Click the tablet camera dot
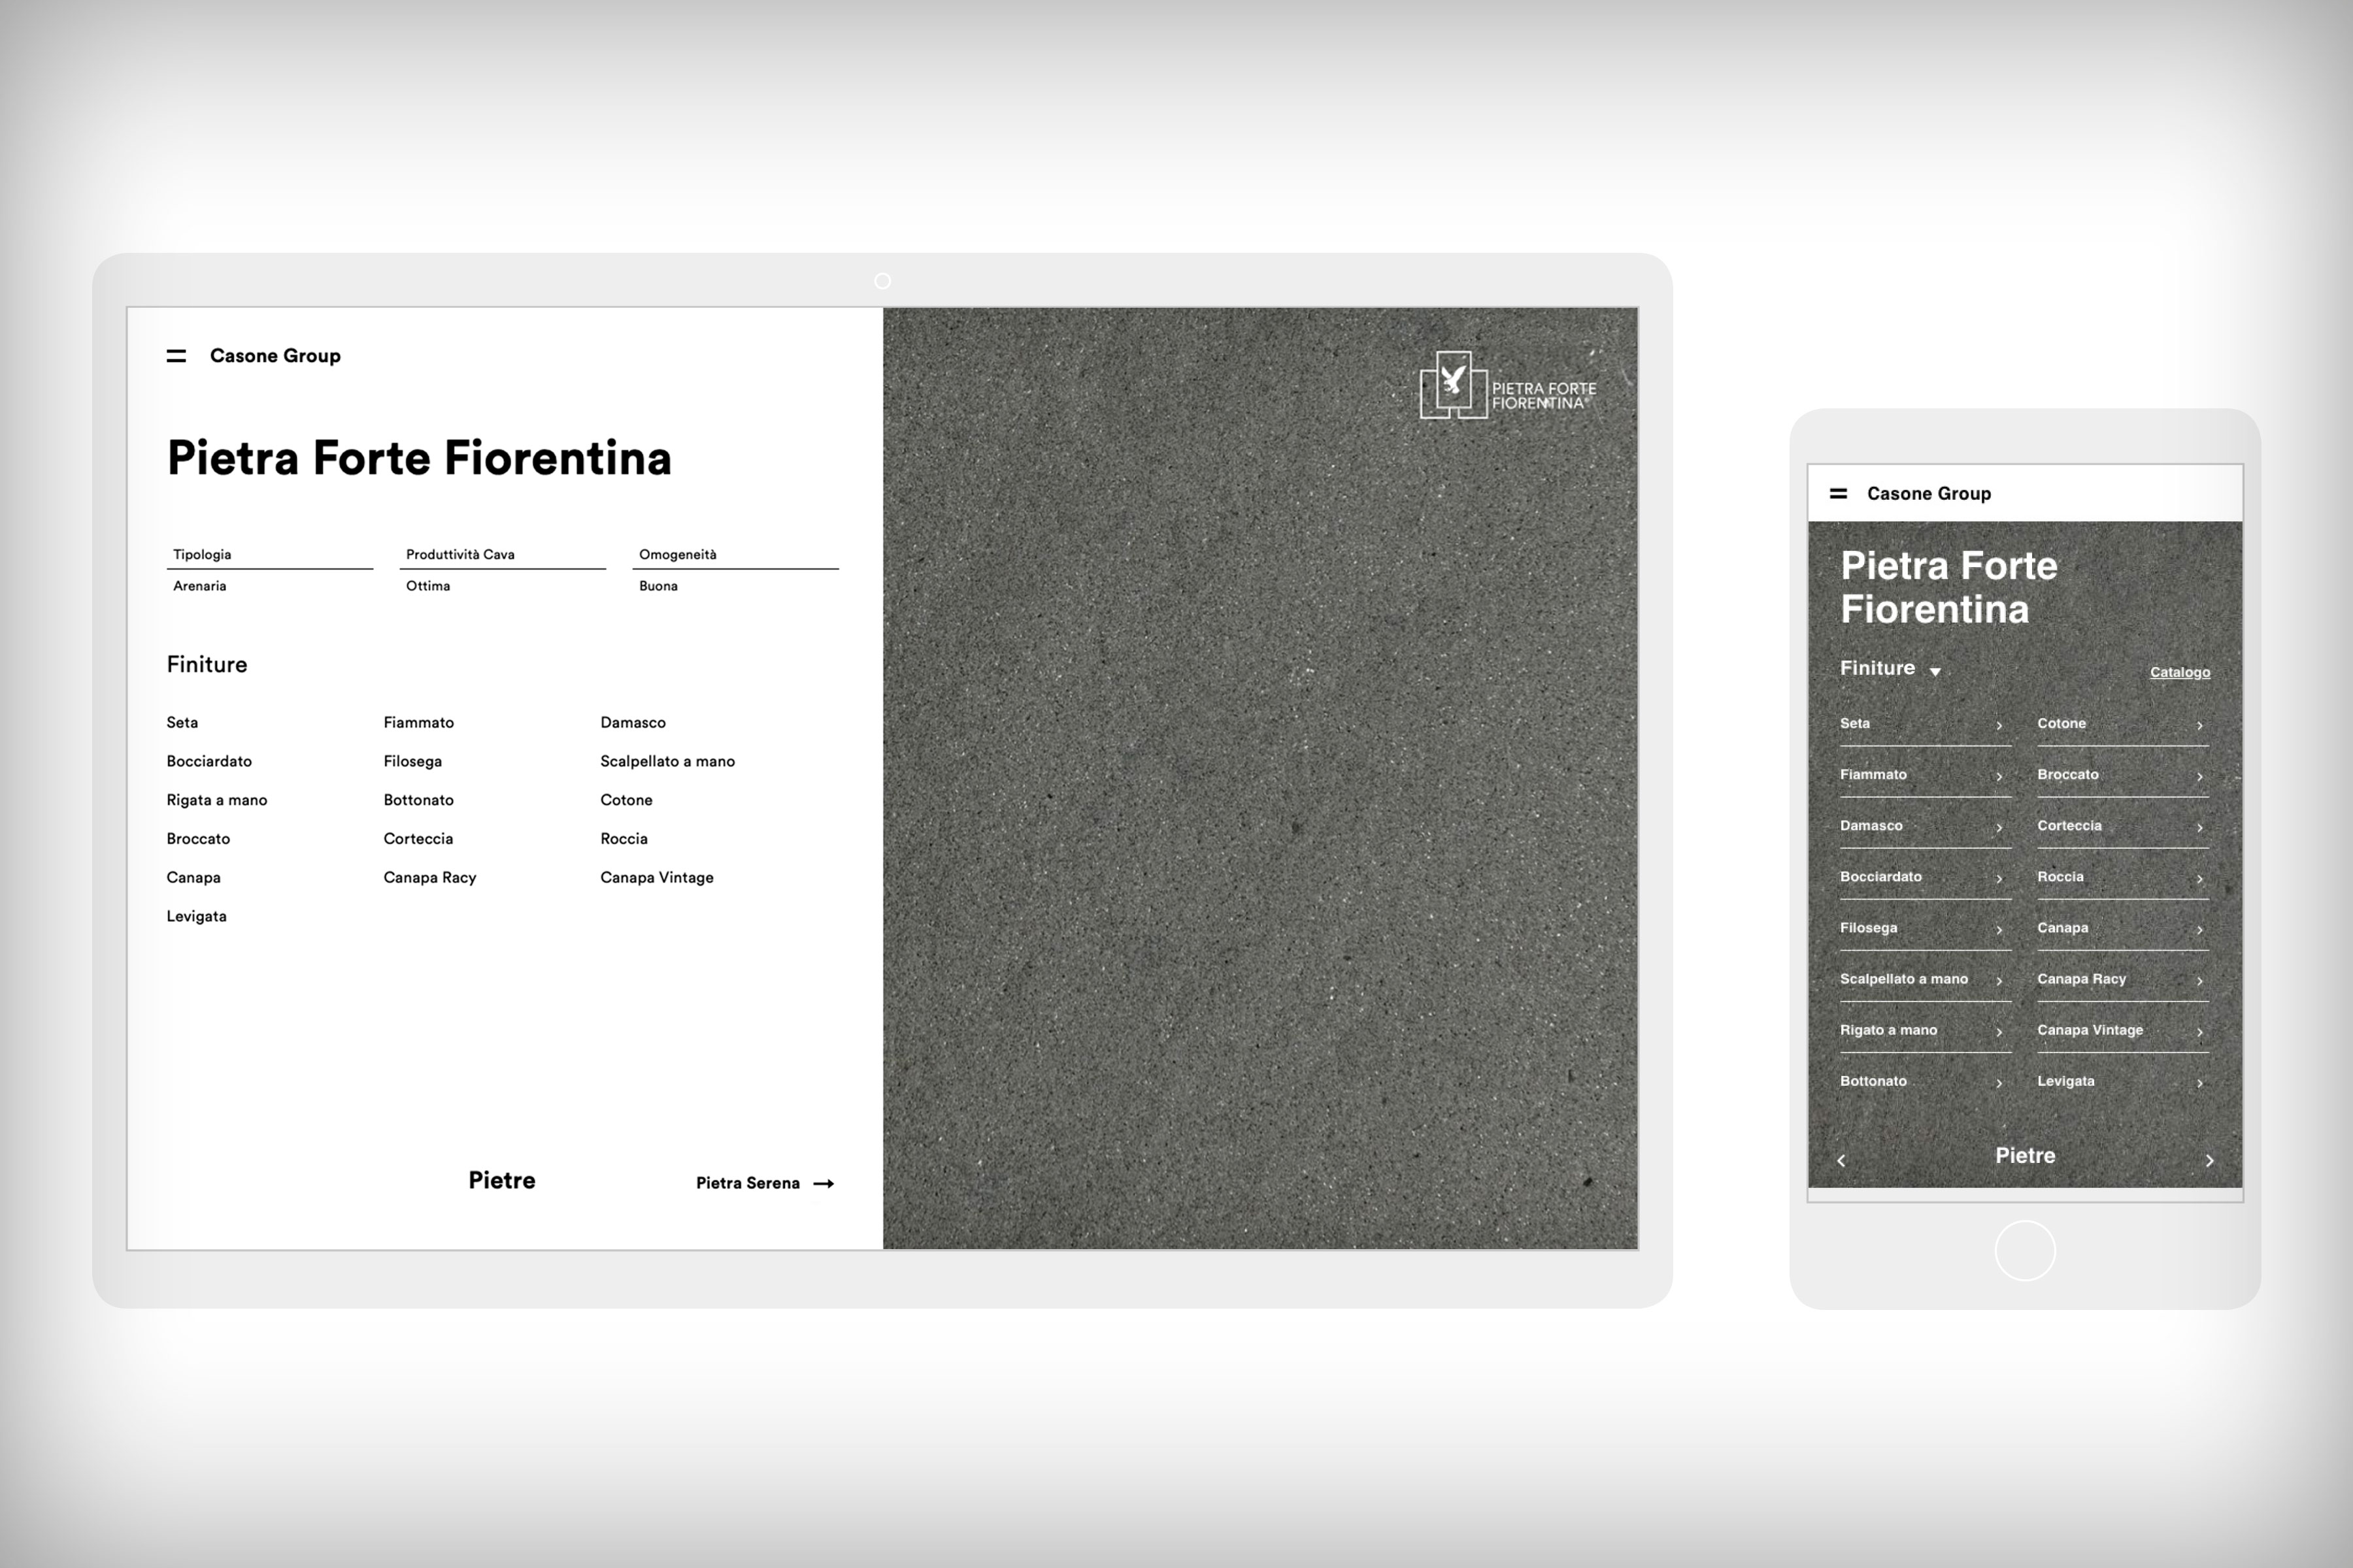This screenshot has height=1568, width=2353. click(882, 281)
